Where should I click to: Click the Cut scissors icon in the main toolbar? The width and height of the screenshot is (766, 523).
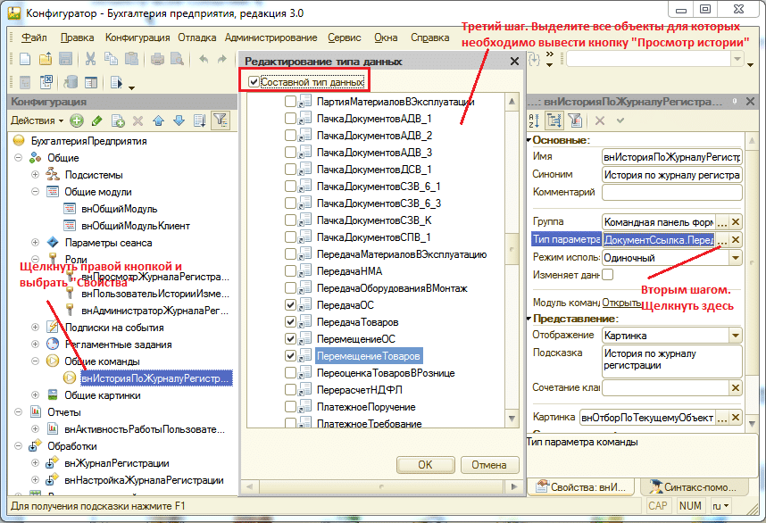[91, 59]
